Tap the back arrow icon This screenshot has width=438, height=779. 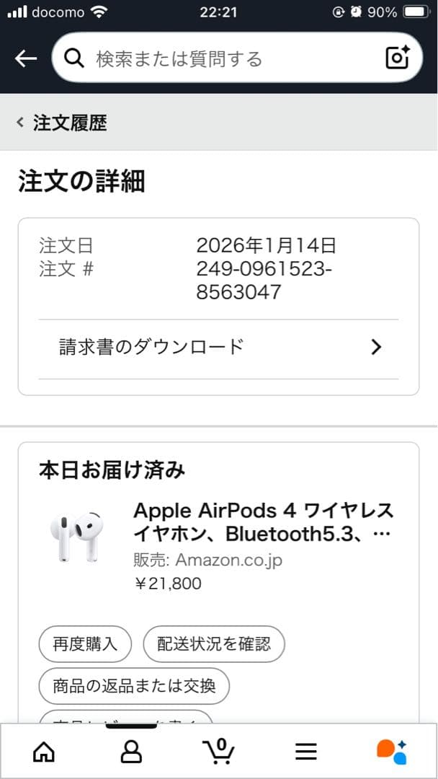25,58
